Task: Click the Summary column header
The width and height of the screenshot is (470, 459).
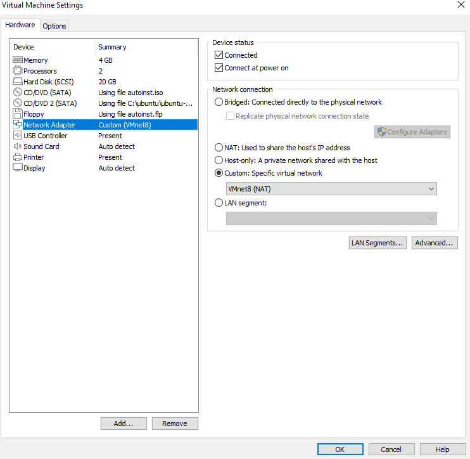Action: (x=146, y=47)
